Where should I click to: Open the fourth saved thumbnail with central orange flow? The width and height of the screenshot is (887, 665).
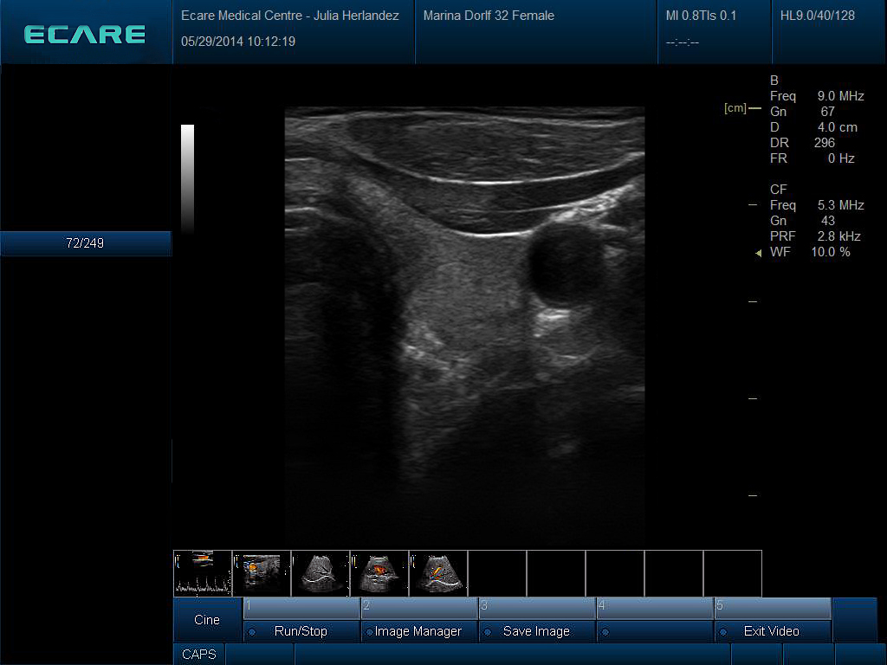pos(379,573)
